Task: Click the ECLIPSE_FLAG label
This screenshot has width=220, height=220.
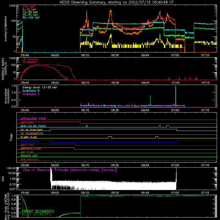Action: [x=30, y=141]
